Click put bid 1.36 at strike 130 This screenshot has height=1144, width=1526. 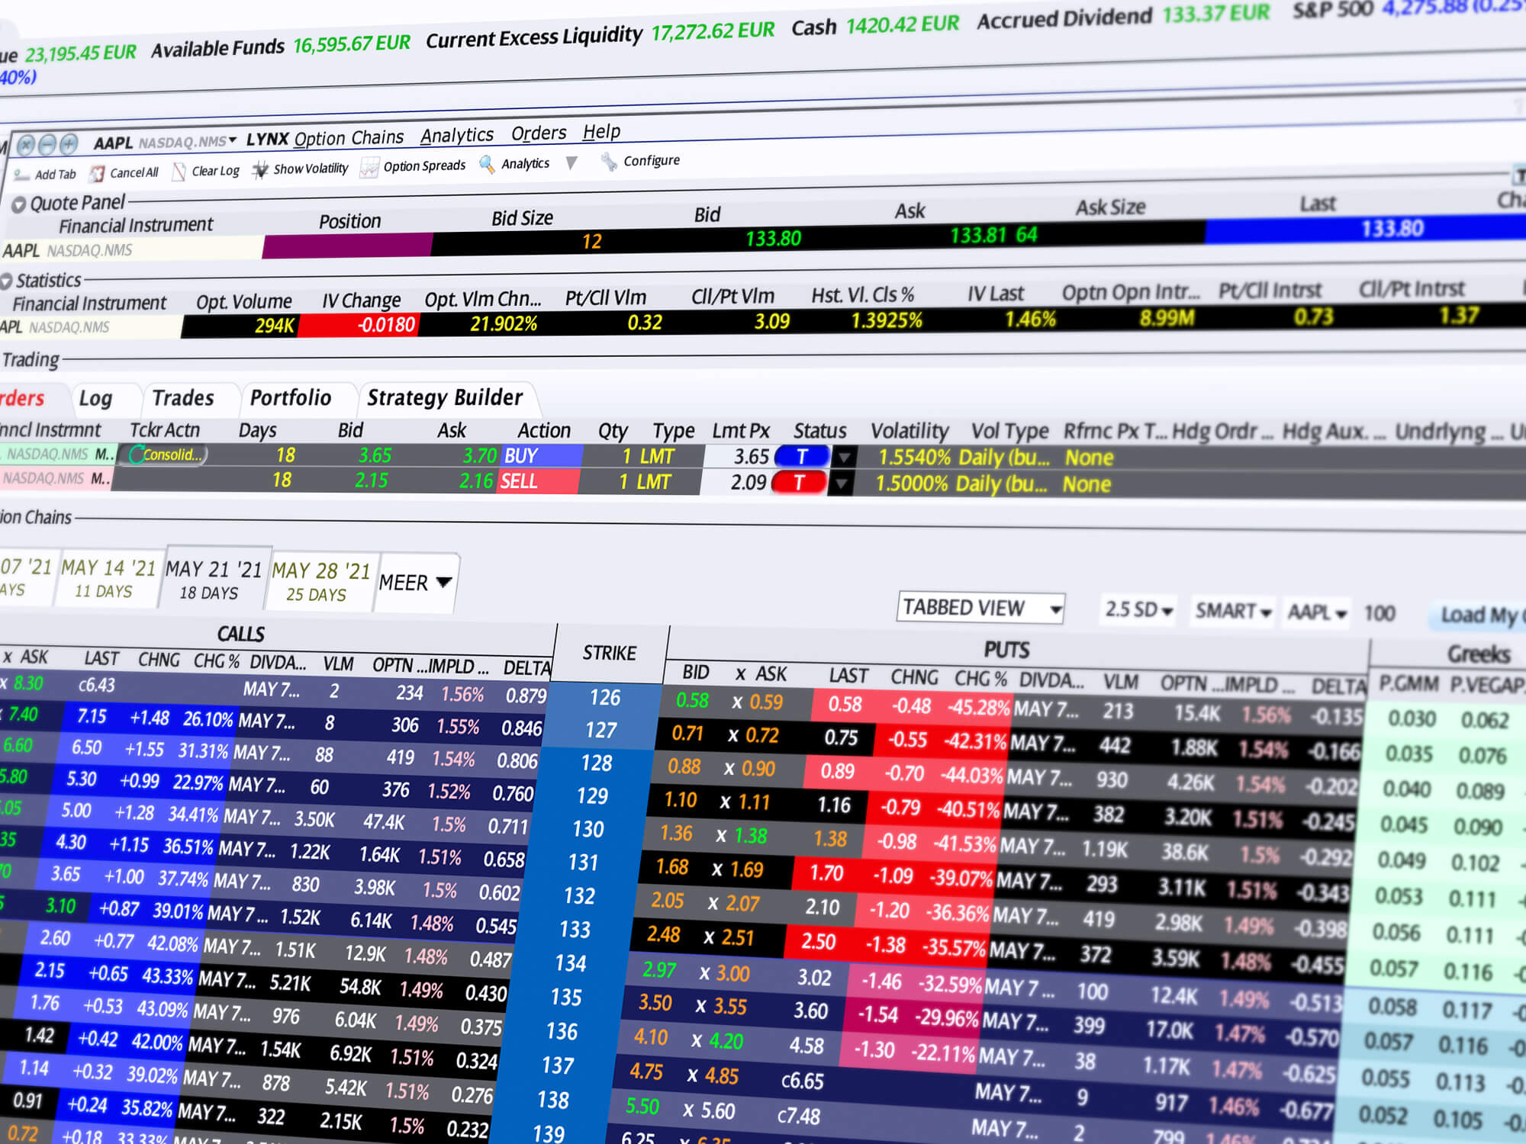click(x=676, y=833)
